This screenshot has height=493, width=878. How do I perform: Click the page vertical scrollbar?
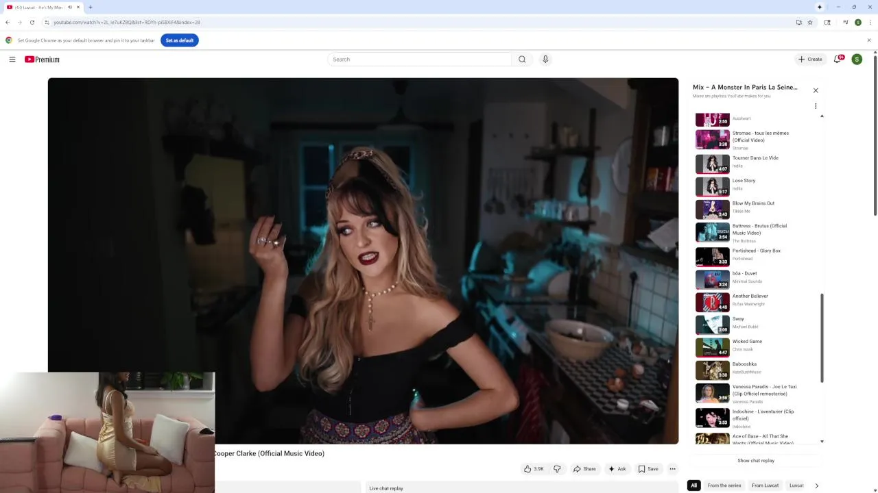point(875,137)
